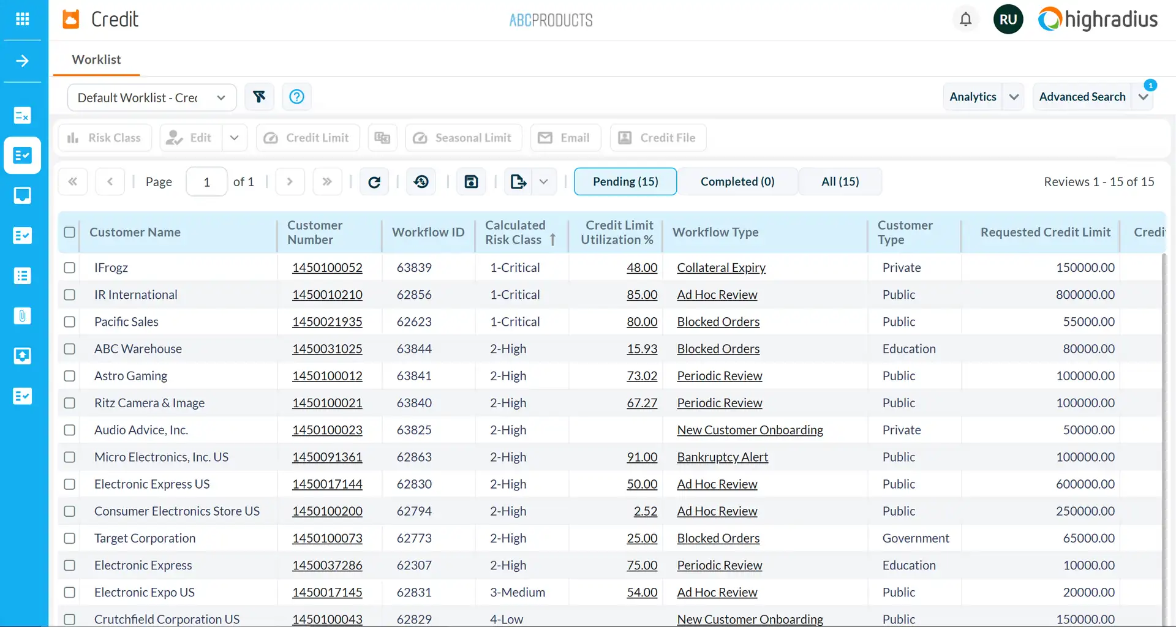Open the Default Worklist dropdown

[152, 97]
